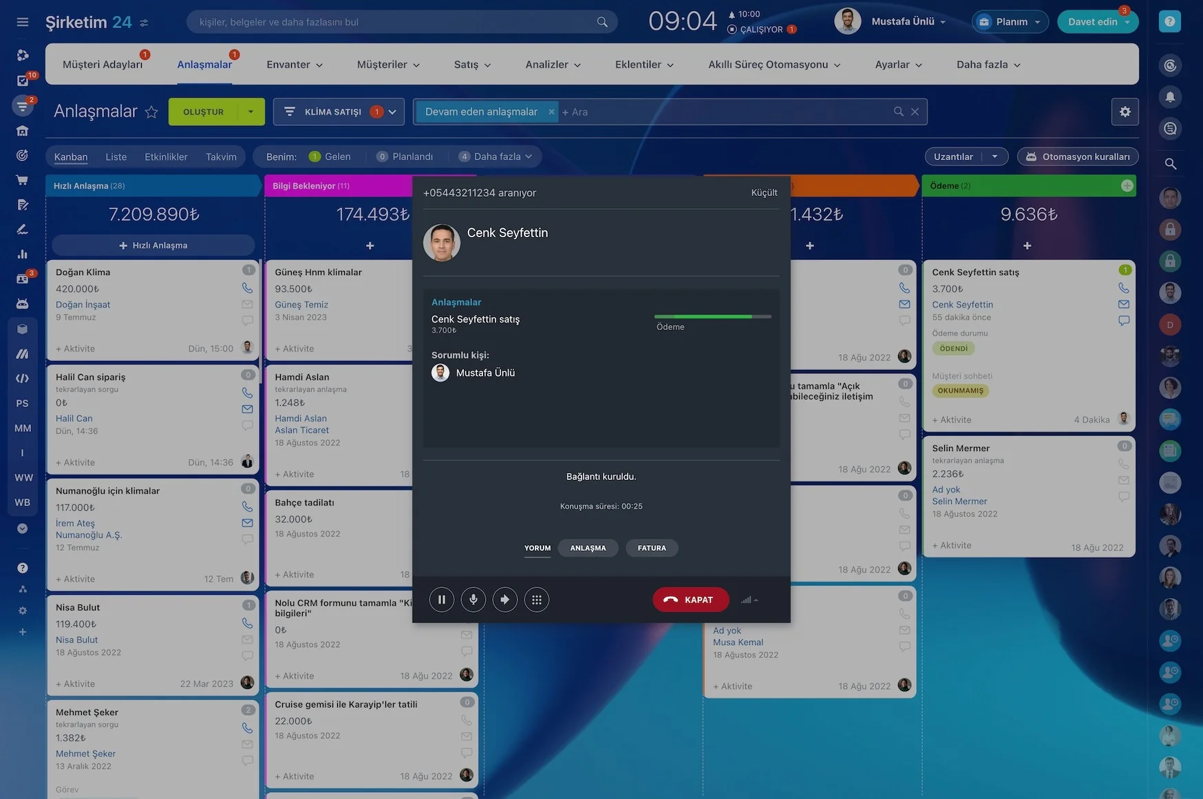Open the Planım dropdown
Image resolution: width=1203 pixels, height=799 pixels.
[1010, 22]
